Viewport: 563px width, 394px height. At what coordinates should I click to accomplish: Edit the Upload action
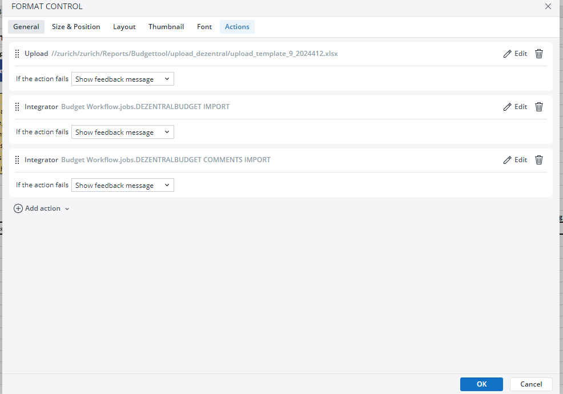click(x=515, y=54)
